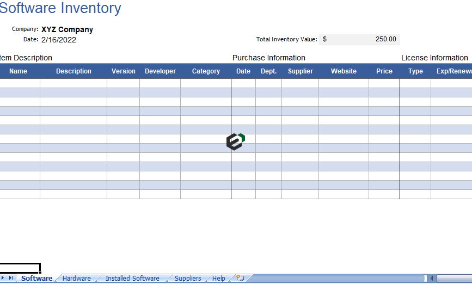Open the Installed Software sheet tab
Viewport: 472px width, 284px height.
(132, 278)
